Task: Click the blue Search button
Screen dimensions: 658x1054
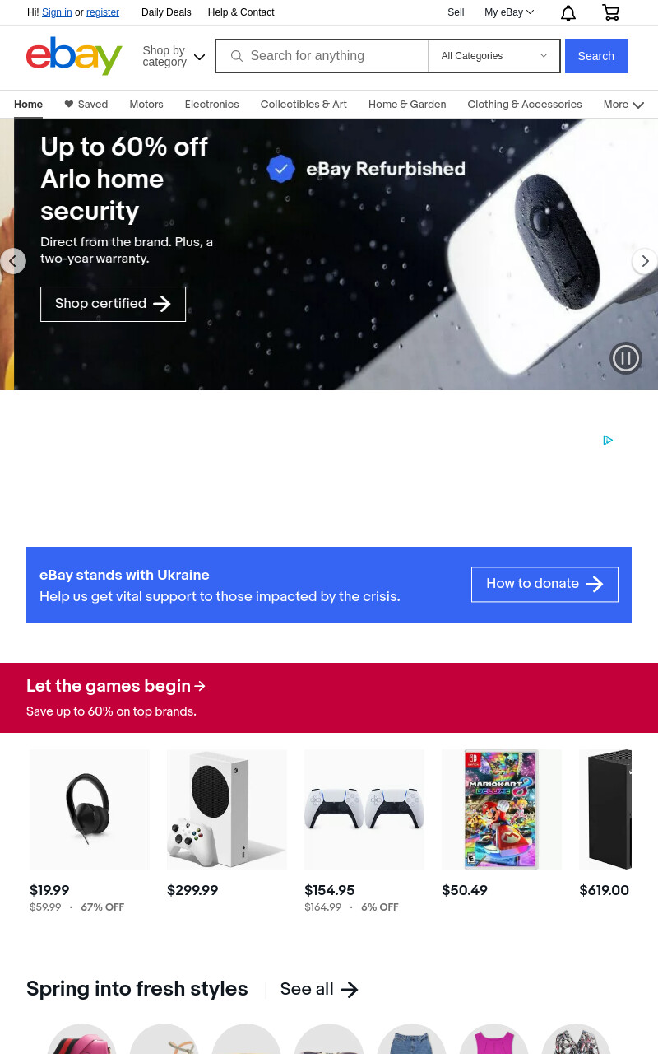Action: [596, 56]
